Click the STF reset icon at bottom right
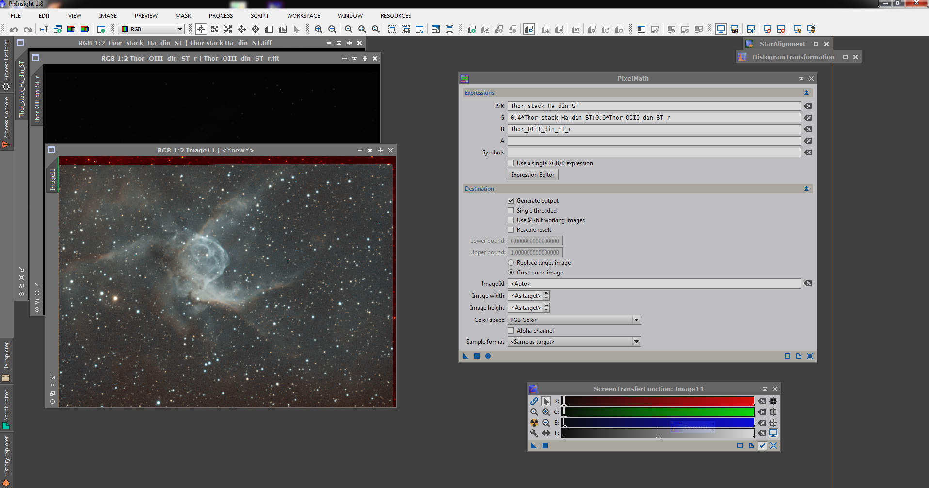The height and width of the screenshot is (488, 929). [773, 446]
